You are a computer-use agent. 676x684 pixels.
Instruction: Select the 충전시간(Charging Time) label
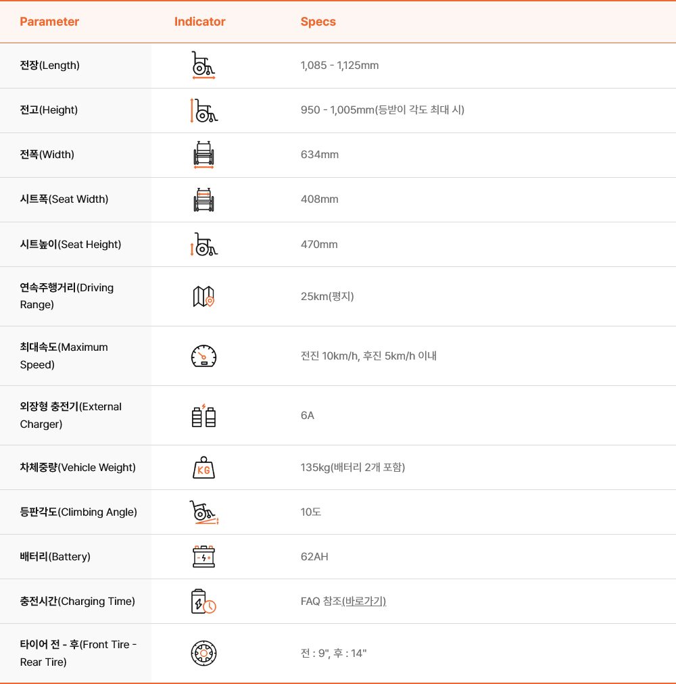pos(77,602)
